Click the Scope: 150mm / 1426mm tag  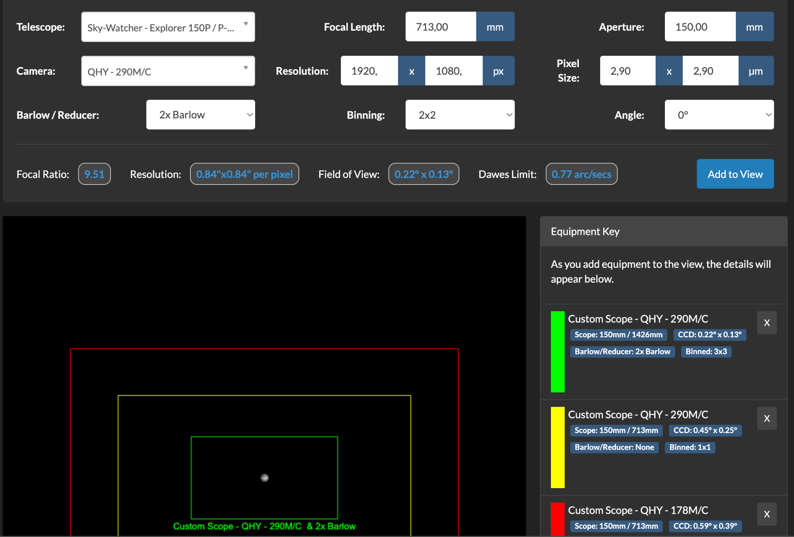pyautogui.click(x=618, y=335)
